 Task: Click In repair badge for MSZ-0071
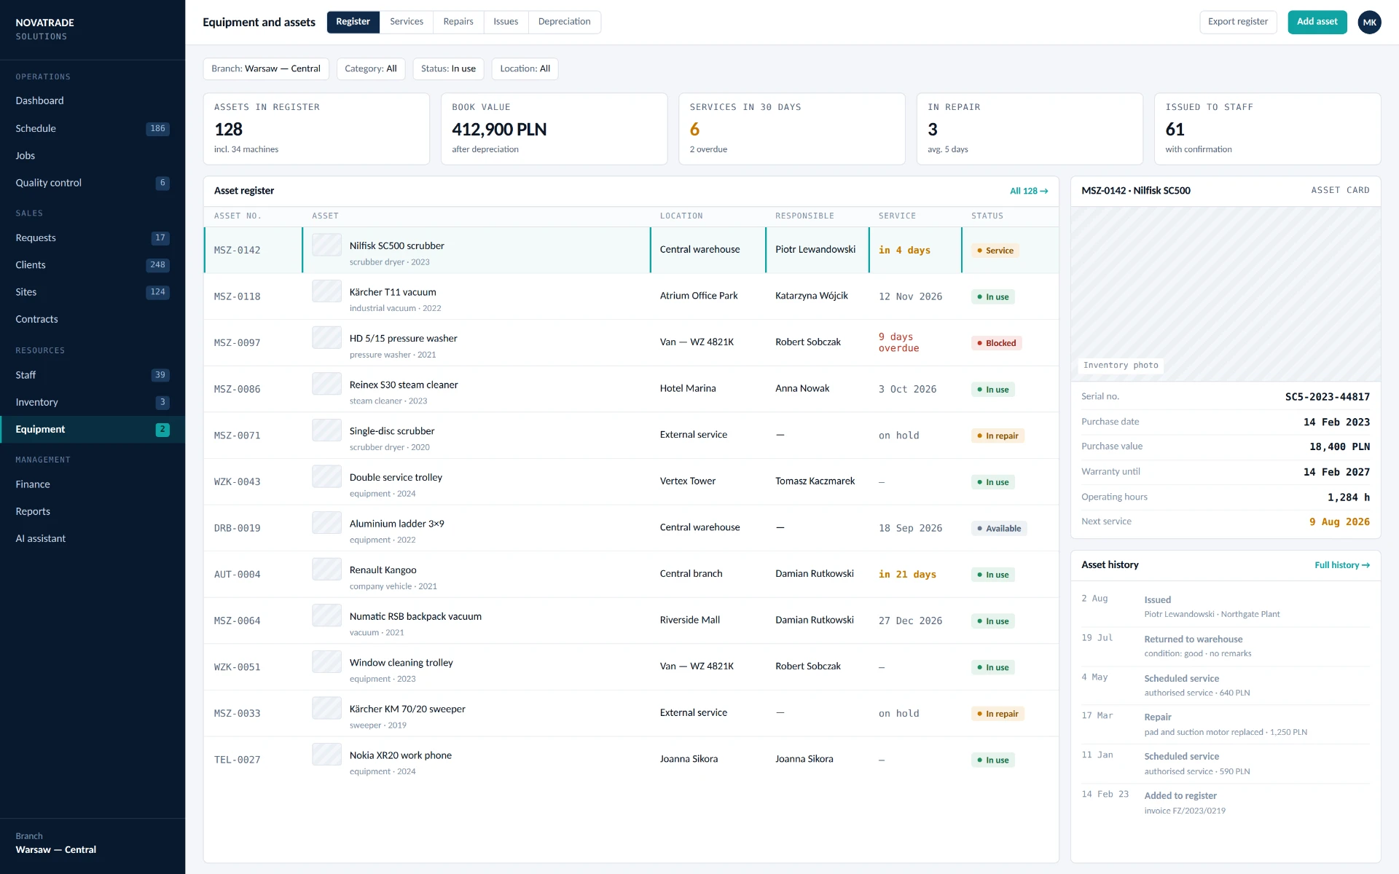[x=998, y=436]
